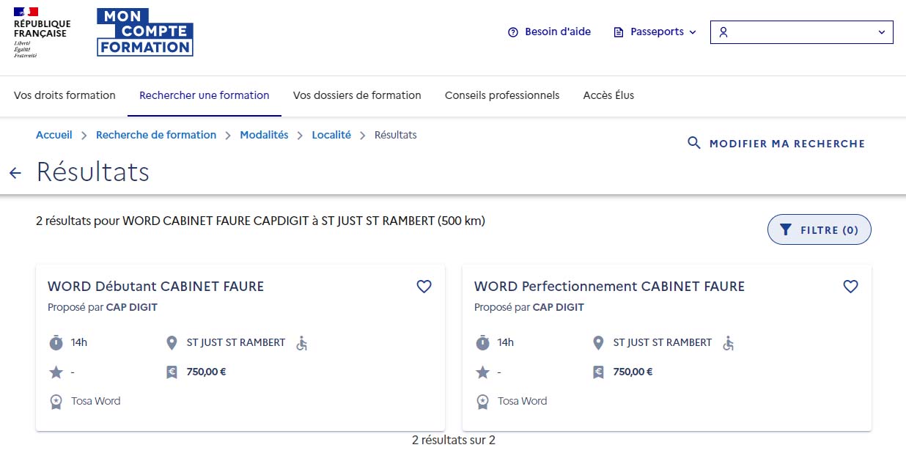Click the Passeports document icon
The width and height of the screenshot is (906, 453).
tap(619, 32)
